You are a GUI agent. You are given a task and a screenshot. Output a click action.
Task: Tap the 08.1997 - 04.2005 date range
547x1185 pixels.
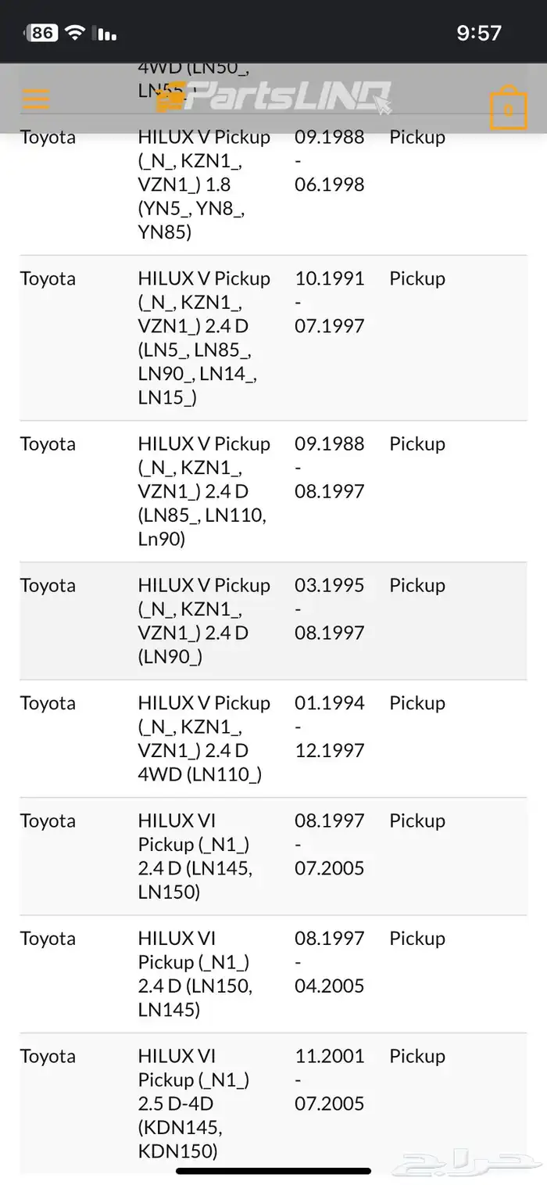pyautogui.click(x=330, y=962)
